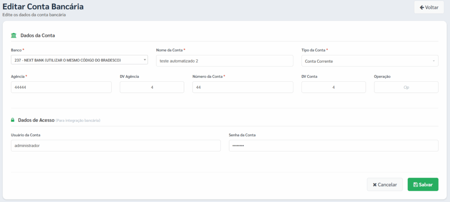The height and width of the screenshot is (202, 450).
Task: Click the green padlock icon beside Dados de Acesso
Action: click(x=13, y=120)
